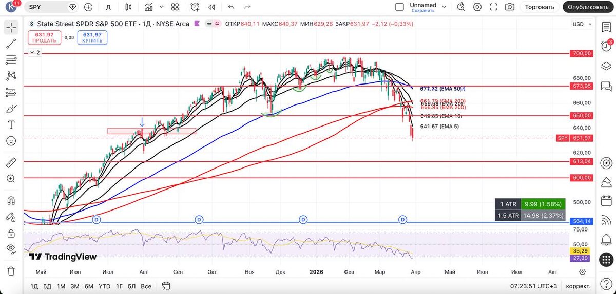Screen dimensions: 616x294
Task: Toggle lock all drawing tools
Action: pos(11,233)
